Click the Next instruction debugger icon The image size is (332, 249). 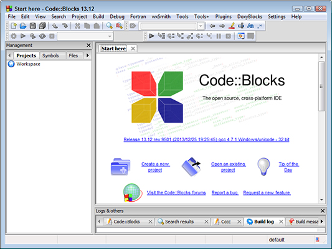click(199, 36)
